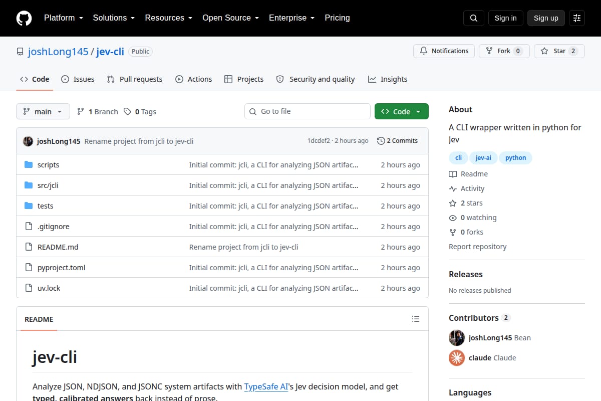Click joshLong145 avatar in commit bar
Viewport: 601px width, 401px height.
tap(28, 141)
